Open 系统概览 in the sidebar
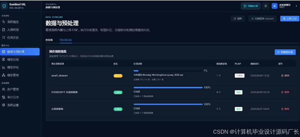The image size is (300, 137). (20, 22)
